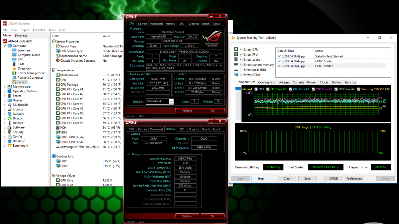The height and width of the screenshot is (224, 399).
Task: Select the Power Management battery icon
Action: (14, 73)
